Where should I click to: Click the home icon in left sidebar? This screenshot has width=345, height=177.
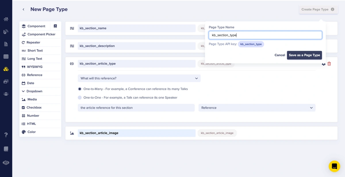tap(6, 19)
